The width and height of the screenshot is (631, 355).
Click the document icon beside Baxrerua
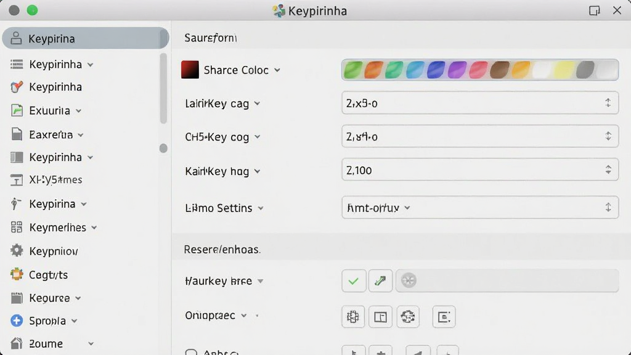tap(17, 134)
